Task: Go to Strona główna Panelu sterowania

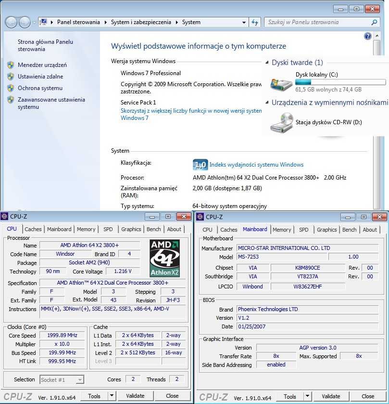Action: click(x=45, y=45)
